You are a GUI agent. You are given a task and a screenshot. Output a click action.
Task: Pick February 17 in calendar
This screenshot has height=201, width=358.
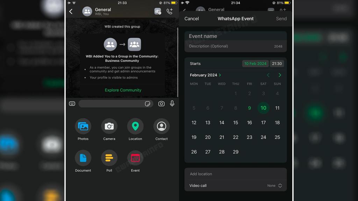pyautogui.click(x=263, y=122)
